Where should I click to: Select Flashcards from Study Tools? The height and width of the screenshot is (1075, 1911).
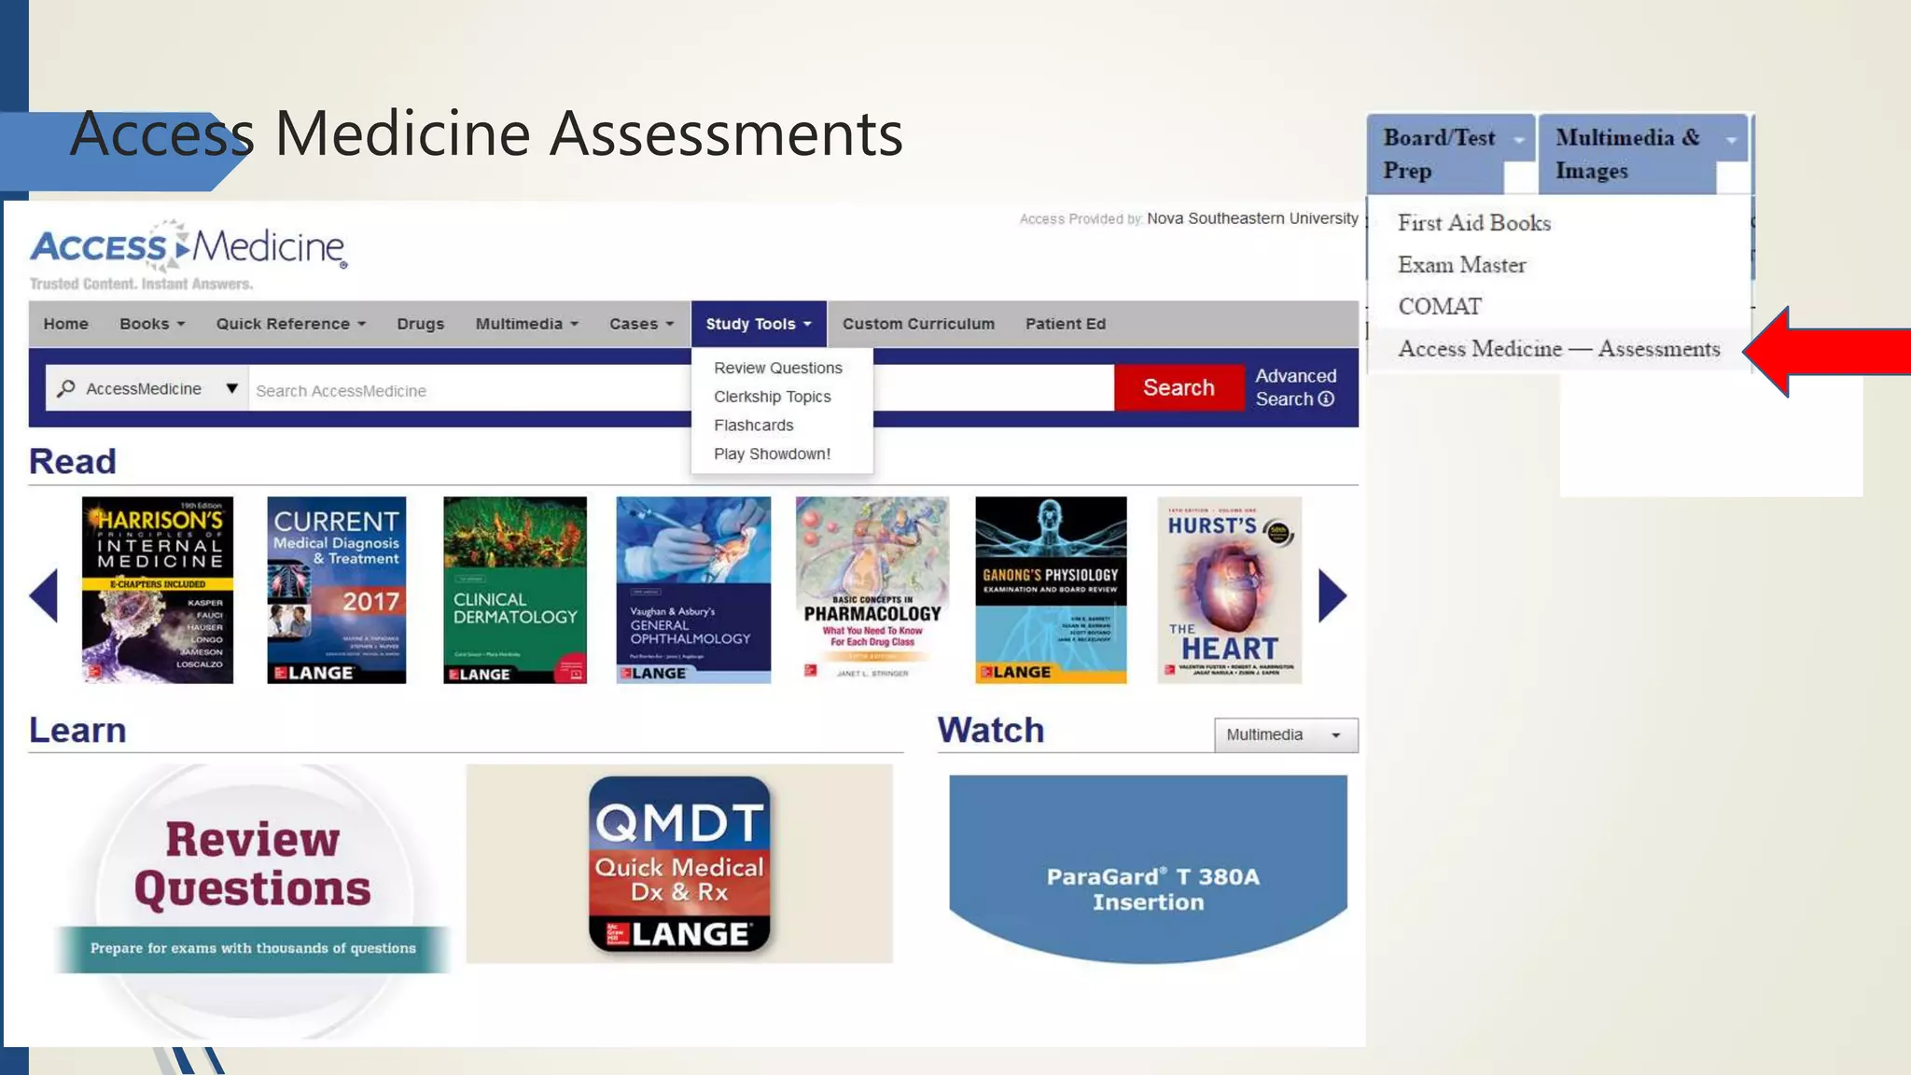pyautogui.click(x=753, y=426)
